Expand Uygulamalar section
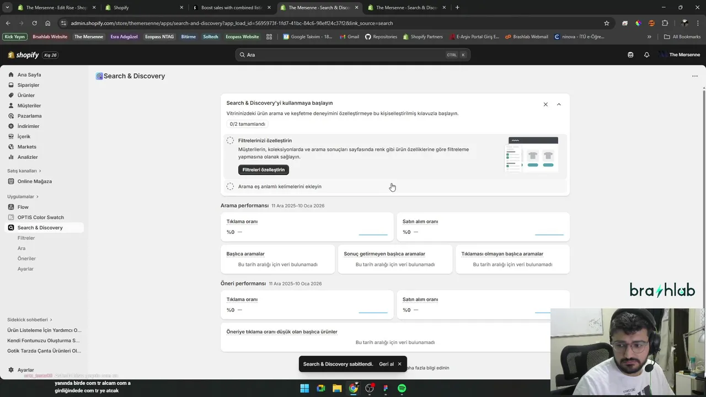This screenshot has height=397, width=706. [x=23, y=196]
